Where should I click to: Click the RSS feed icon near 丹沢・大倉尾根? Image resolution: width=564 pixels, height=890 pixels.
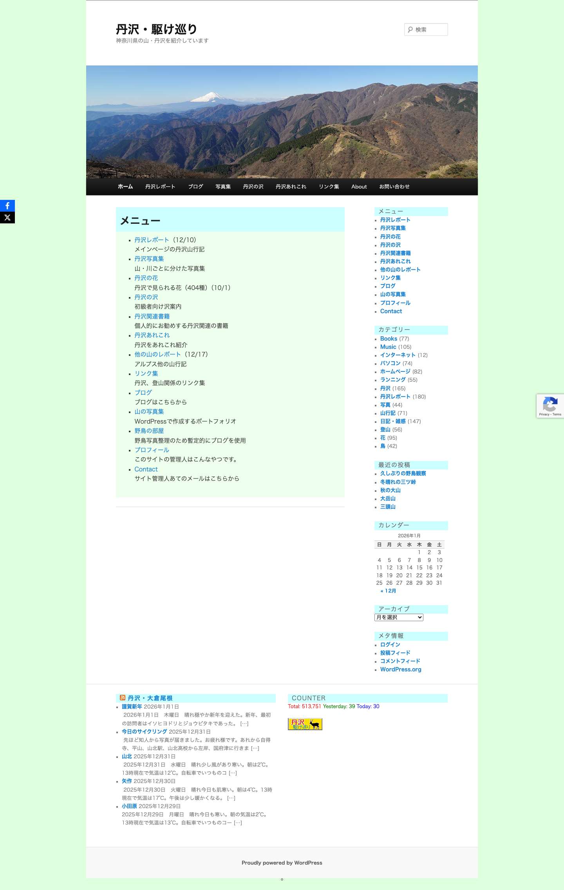[123, 698]
